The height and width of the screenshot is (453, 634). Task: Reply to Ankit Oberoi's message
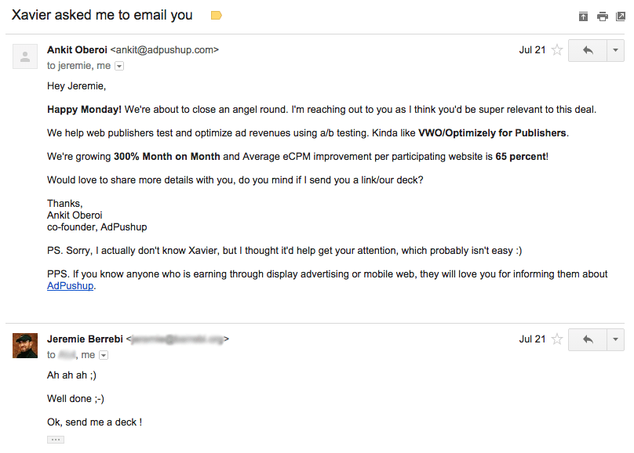coord(587,51)
